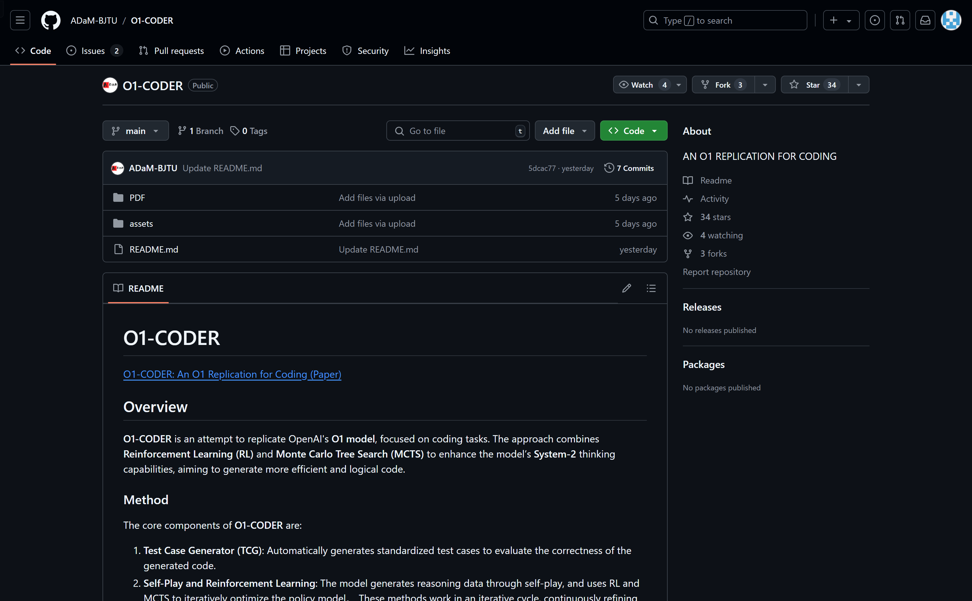The height and width of the screenshot is (601, 972).
Task: Click the Go to file search field
Action: coord(458,131)
